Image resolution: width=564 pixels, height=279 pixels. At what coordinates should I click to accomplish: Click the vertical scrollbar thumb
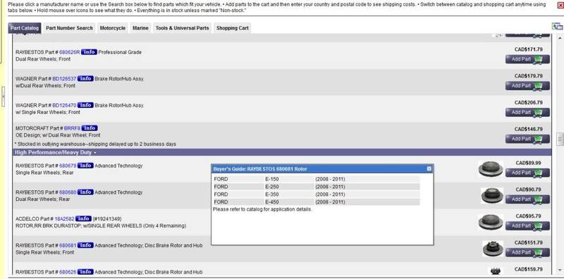coord(560,139)
